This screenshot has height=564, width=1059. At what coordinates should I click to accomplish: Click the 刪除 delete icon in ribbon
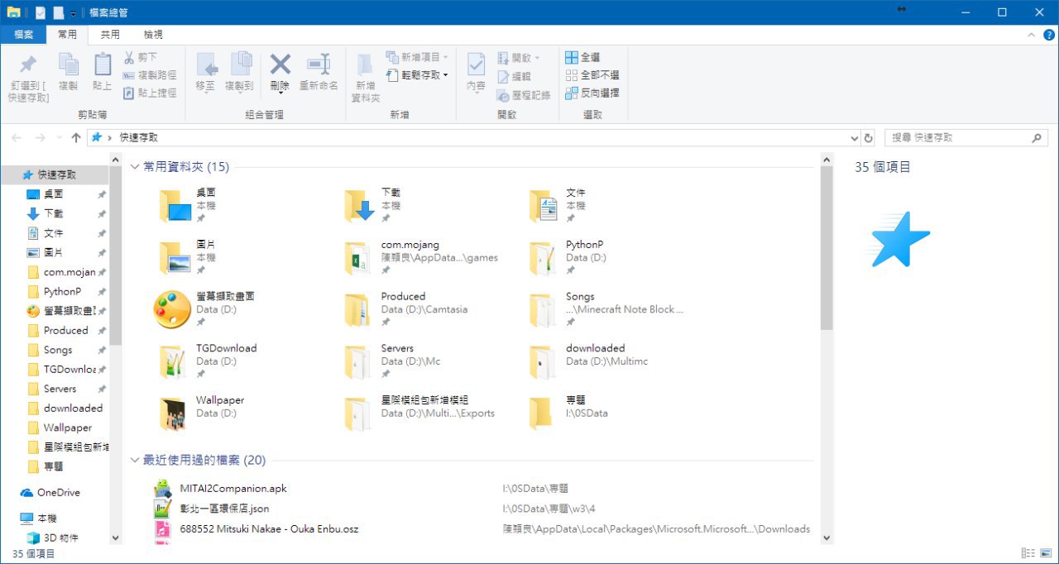point(280,66)
